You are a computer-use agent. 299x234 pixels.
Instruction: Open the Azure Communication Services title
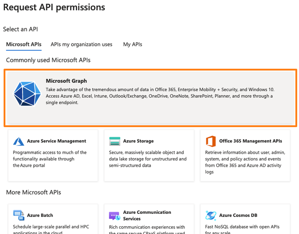point(147,215)
